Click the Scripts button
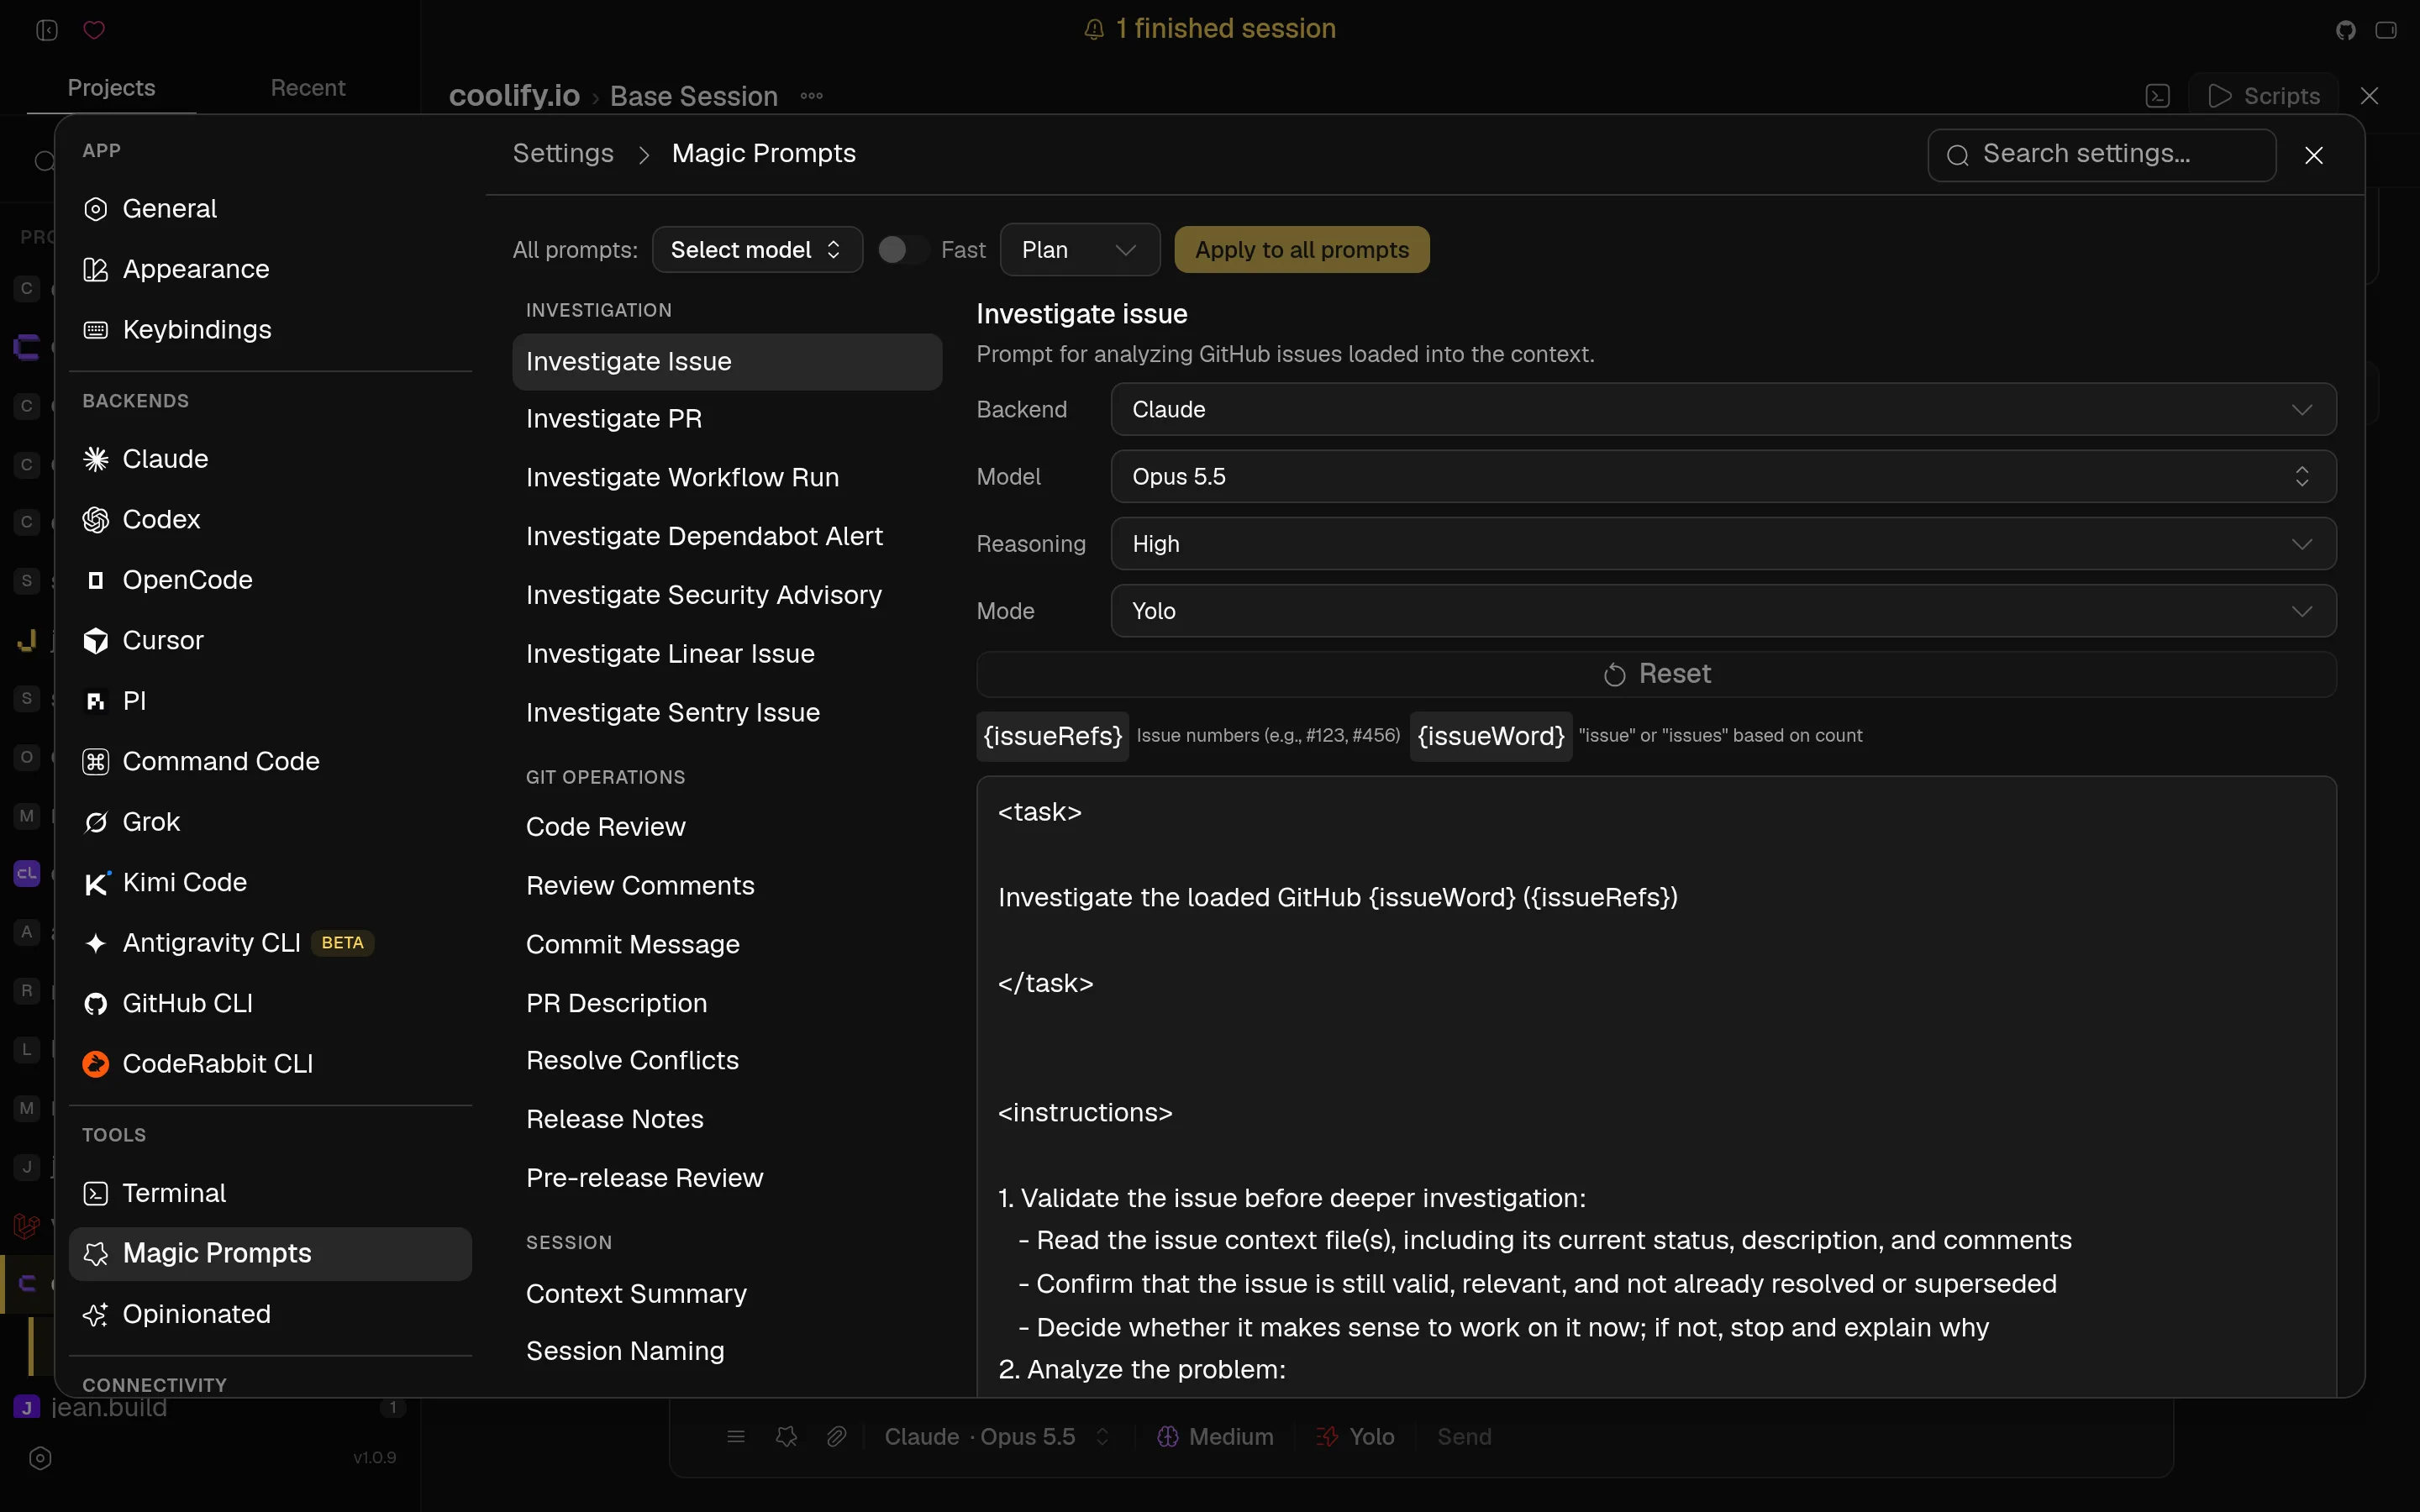The height and width of the screenshot is (1512, 2420). click(x=2265, y=96)
